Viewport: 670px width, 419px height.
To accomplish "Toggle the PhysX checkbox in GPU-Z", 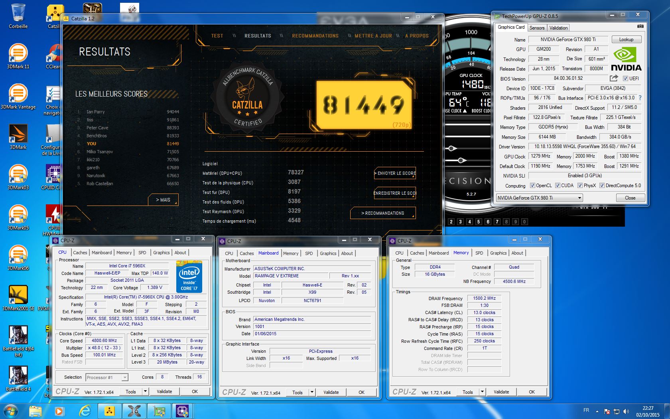I will point(580,186).
